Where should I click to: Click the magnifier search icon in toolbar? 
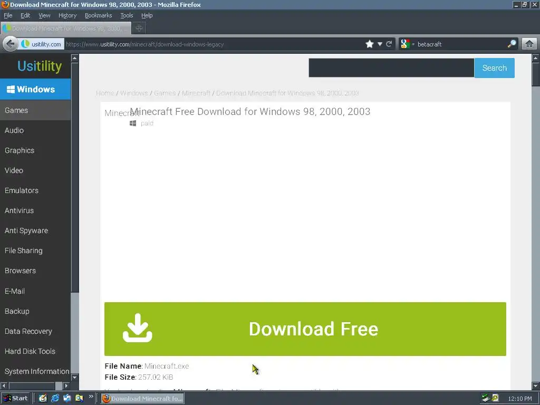point(512,44)
